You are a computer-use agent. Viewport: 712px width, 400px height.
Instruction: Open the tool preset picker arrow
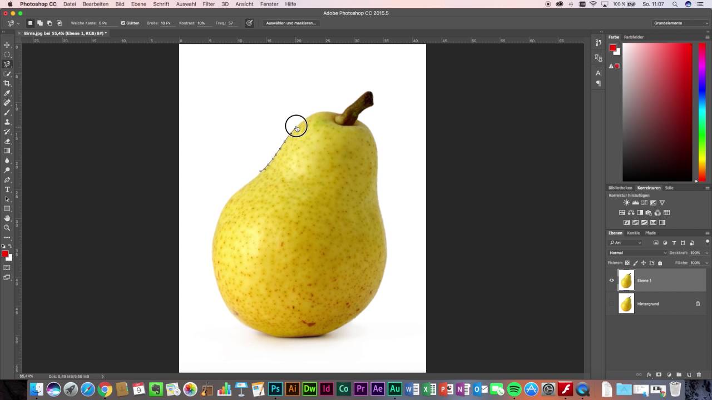tap(18, 23)
